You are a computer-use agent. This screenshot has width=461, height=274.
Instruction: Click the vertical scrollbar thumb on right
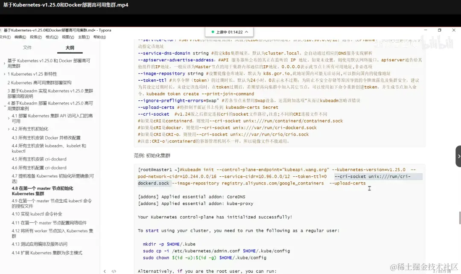point(460,218)
